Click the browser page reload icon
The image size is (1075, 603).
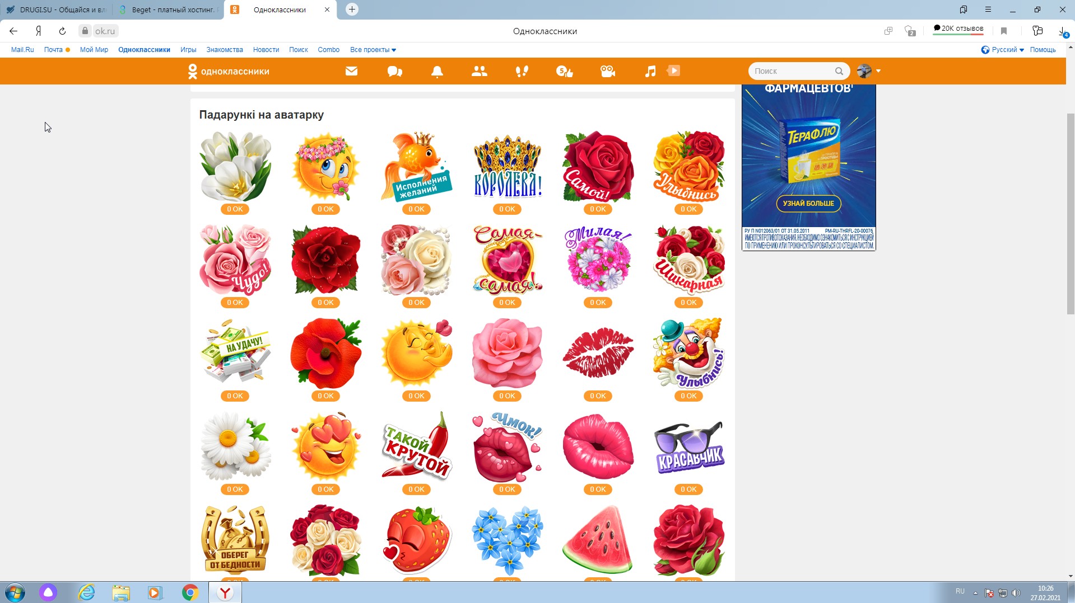(62, 31)
